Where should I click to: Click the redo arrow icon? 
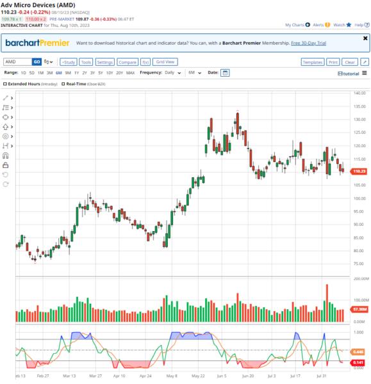[5, 184]
